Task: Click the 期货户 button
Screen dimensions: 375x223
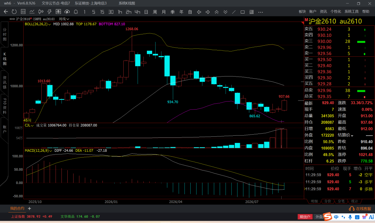Action: [x=305, y=217]
